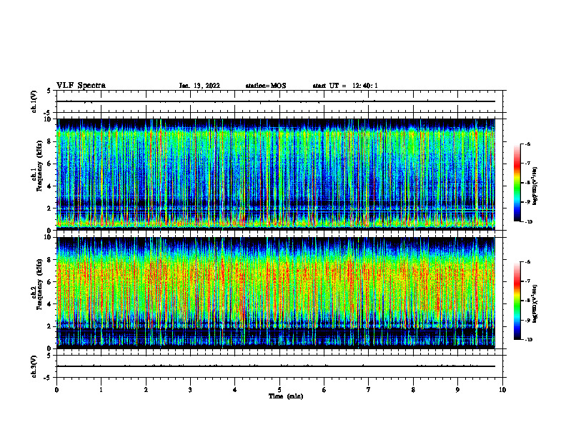Click the "-9" tick on ch.2 colorbar
This screenshot has height=437, width=566.
click(x=527, y=320)
